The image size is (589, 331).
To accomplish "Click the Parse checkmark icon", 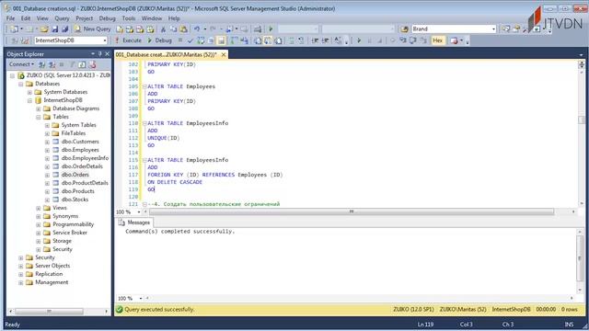I will (x=191, y=40).
